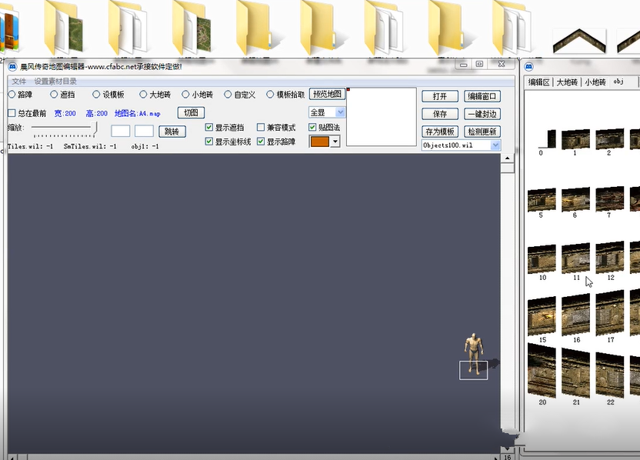Click the map editor app icon in title bar
The width and height of the screenshot is (640, 460).
[x=12, y=66]
